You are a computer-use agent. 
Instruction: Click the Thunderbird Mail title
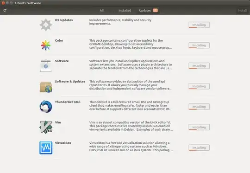tap(68, 102)
